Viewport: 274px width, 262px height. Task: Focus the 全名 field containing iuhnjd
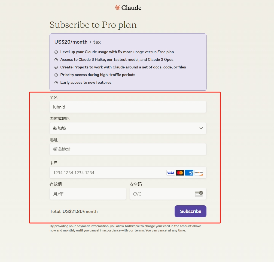coord(128,107)
